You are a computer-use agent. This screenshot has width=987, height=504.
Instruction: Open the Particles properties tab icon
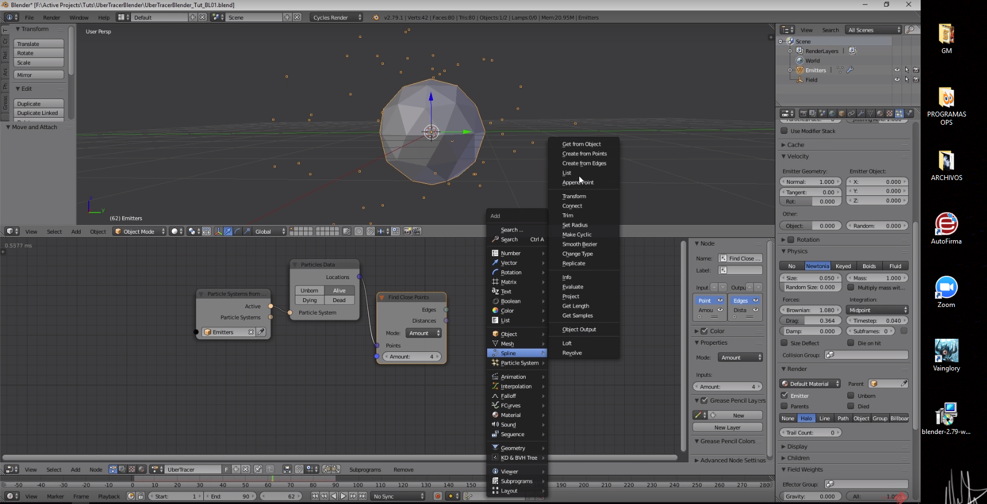[899, 113]
